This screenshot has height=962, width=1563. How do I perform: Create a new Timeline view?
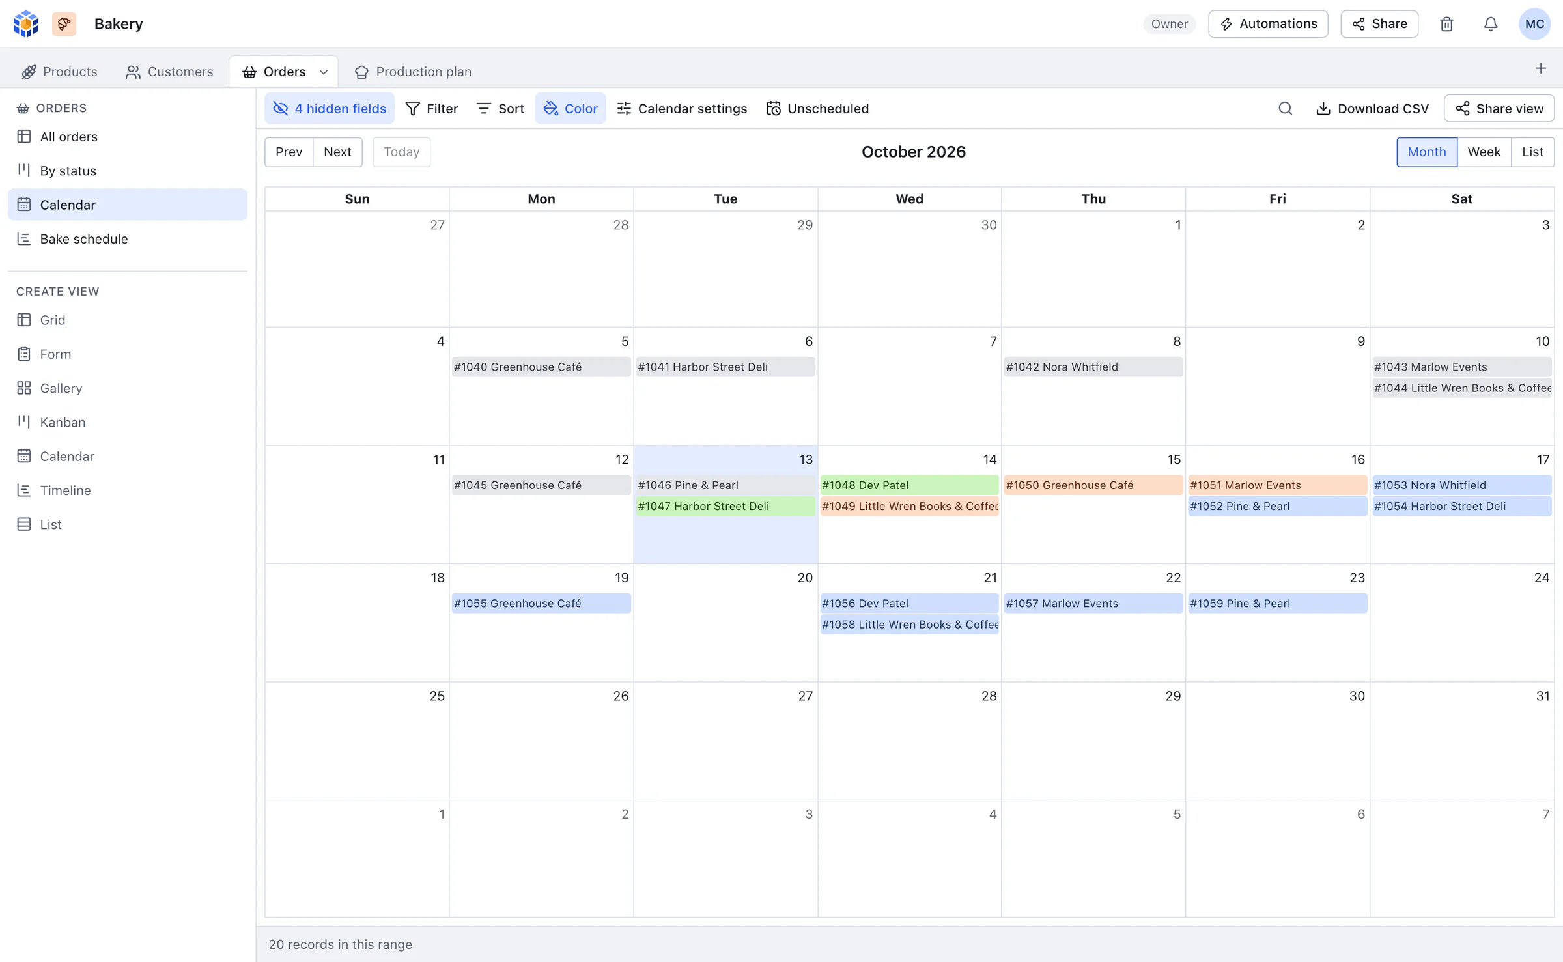click(128, 490)
